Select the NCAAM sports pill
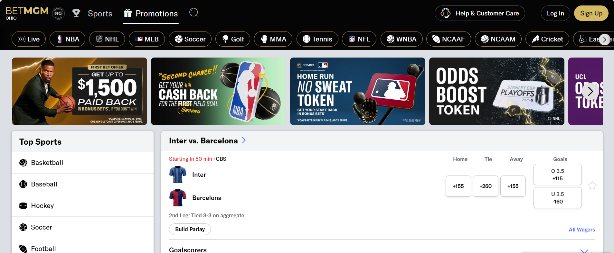Image resolution: width=614 pixels, height=253 pixels. tap(498, 39)
